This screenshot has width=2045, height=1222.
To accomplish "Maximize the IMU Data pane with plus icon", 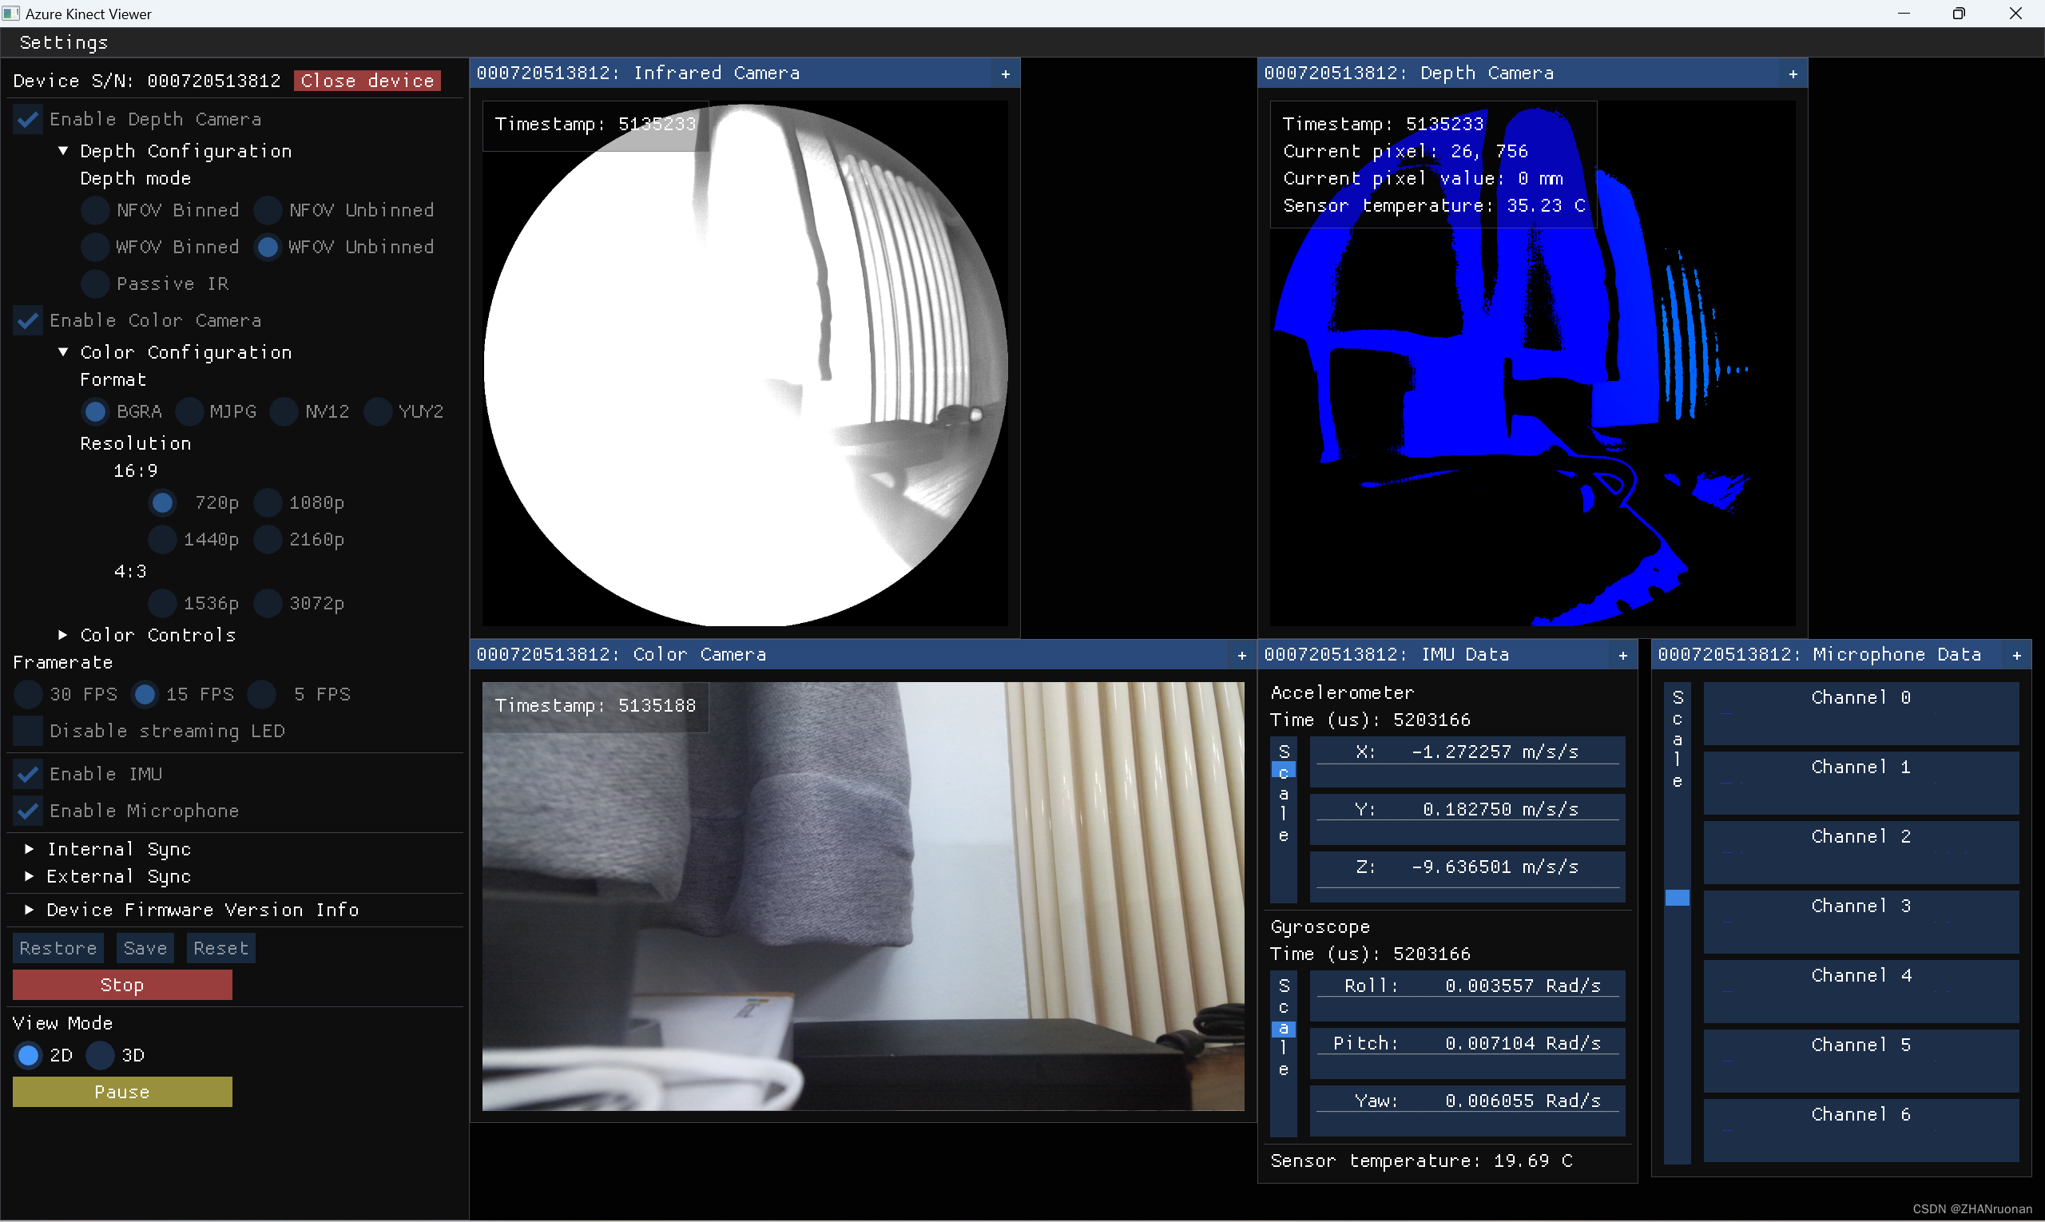I will click(x=1622, y=656).
